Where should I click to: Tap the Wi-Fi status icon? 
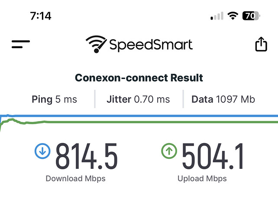(233, 16)
